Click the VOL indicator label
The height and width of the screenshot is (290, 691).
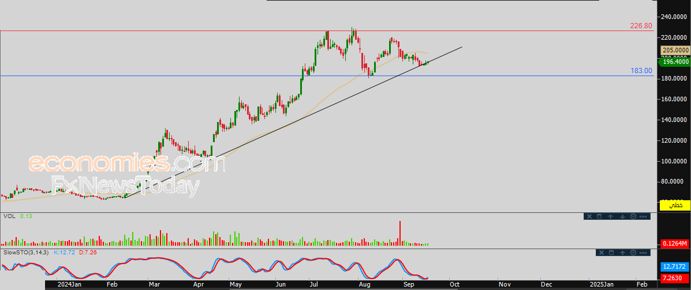point(9,216)
